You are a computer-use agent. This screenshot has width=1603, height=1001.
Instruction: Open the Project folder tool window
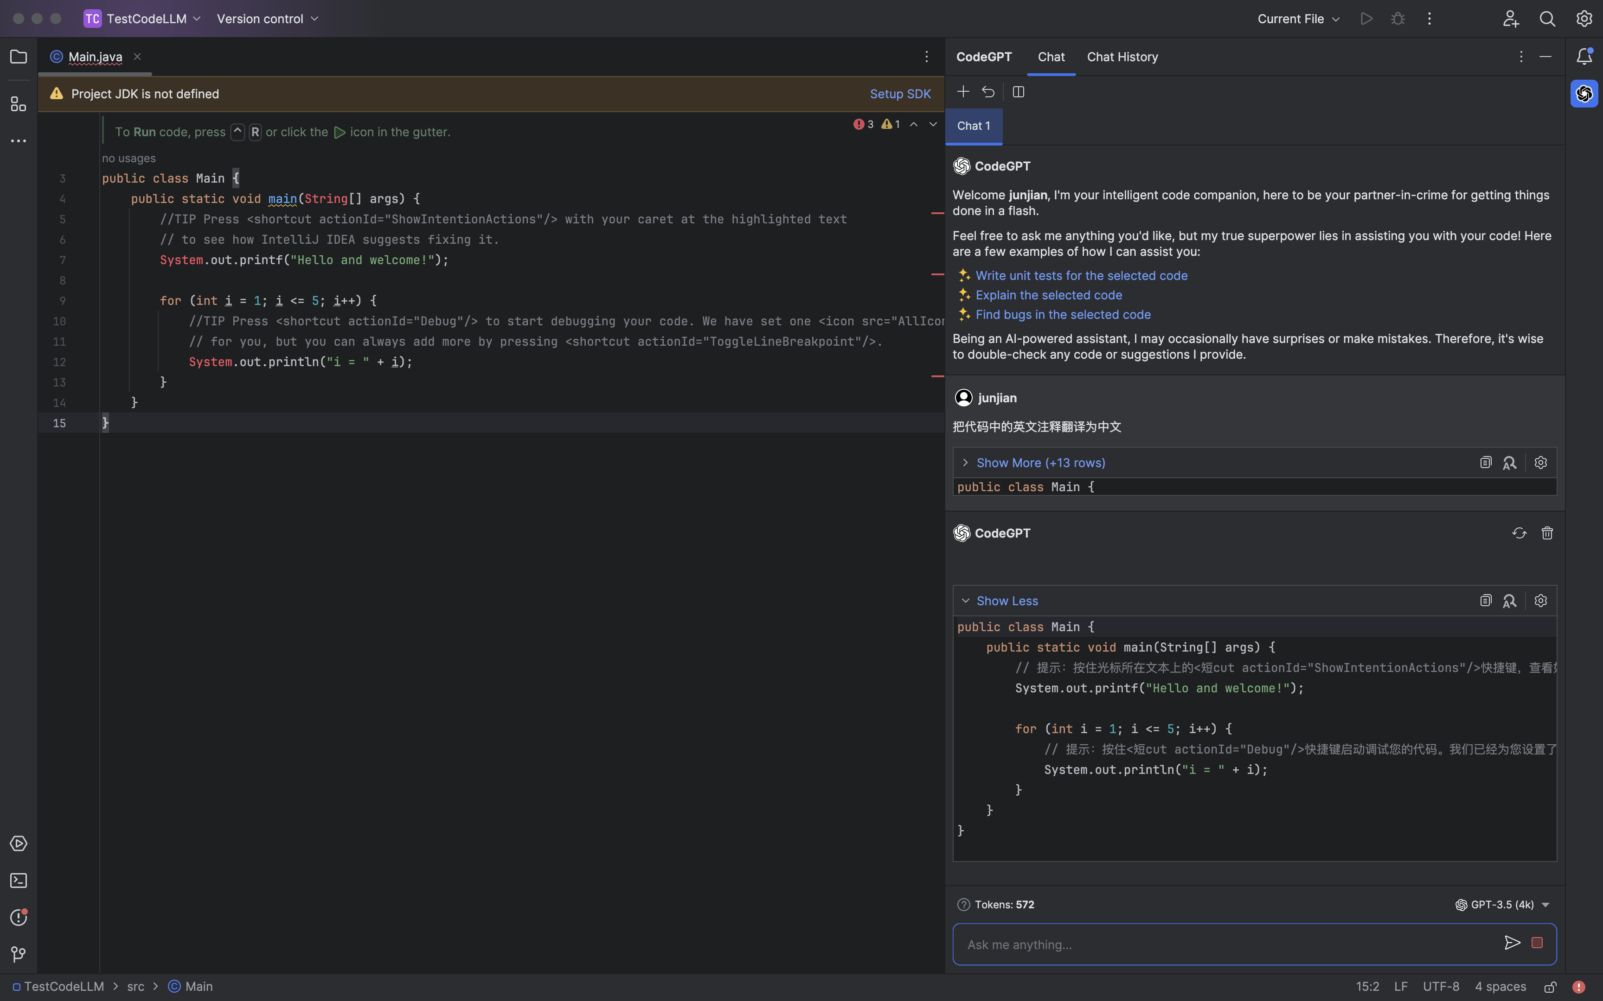pyautogui.click(x=19, y=57)
